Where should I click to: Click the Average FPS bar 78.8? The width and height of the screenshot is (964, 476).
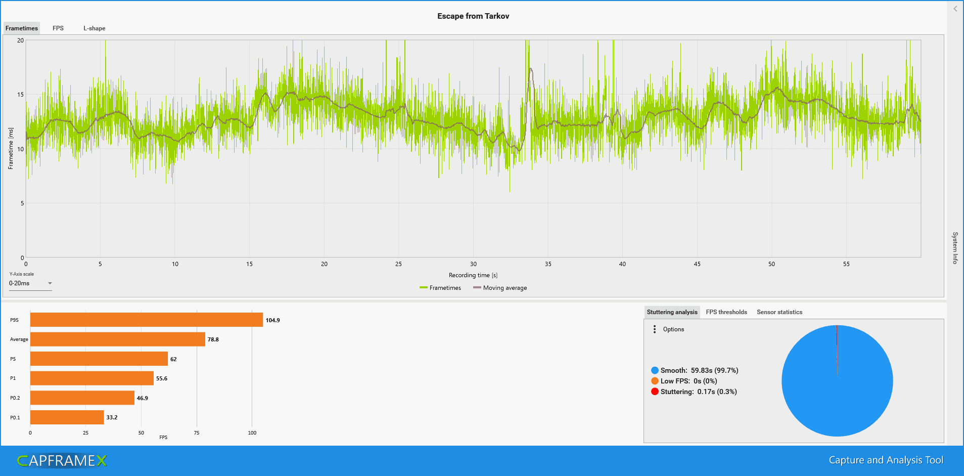coord(118,339)
